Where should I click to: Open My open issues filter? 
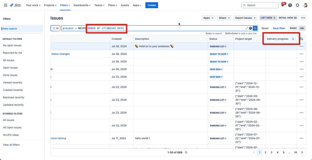[12, 45]
